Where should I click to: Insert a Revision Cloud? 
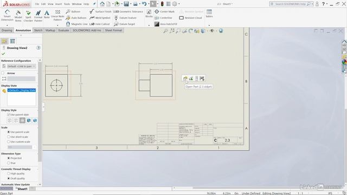[190, 18]
